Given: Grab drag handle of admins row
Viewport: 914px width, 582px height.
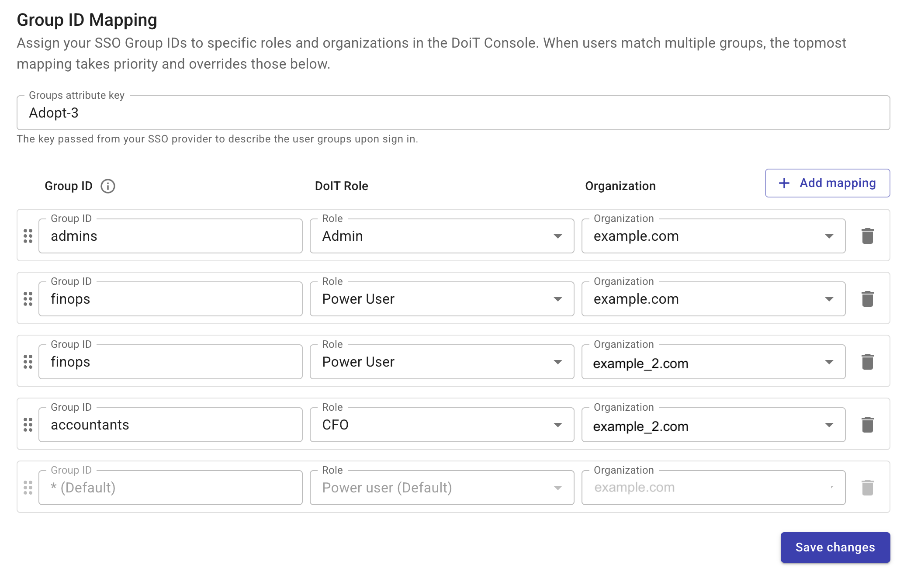Looking at the screenshot, I should pyautogui.click(x=28, y=236).
